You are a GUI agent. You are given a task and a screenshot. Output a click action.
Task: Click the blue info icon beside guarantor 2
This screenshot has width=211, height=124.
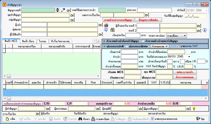[x=205, y=31]
